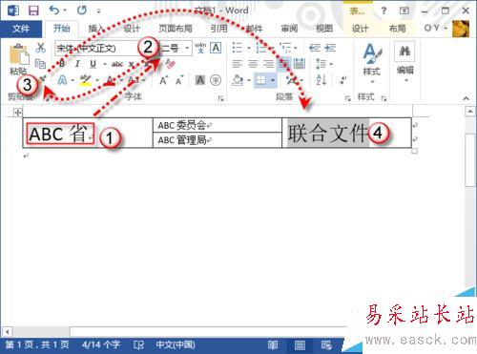Toggle distributed alignment
The width and height of the screenshot is (477, 354).
pos(300,64)
